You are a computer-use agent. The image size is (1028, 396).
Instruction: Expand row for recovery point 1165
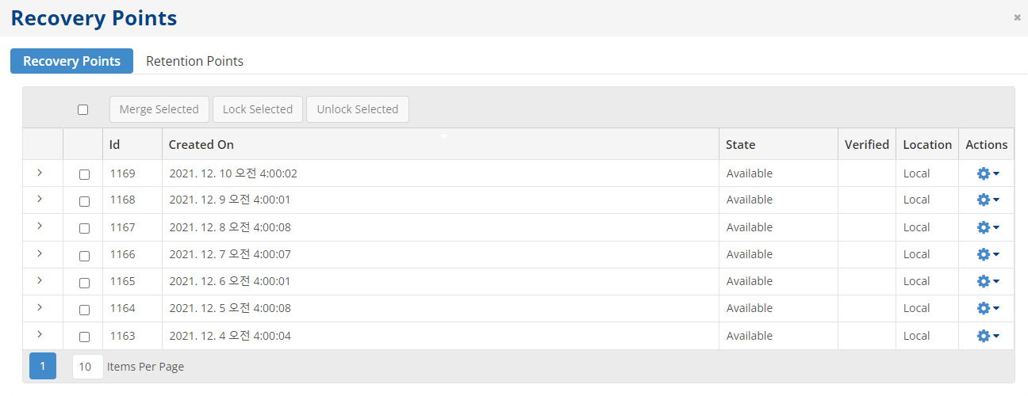click(x=40, y=280)
